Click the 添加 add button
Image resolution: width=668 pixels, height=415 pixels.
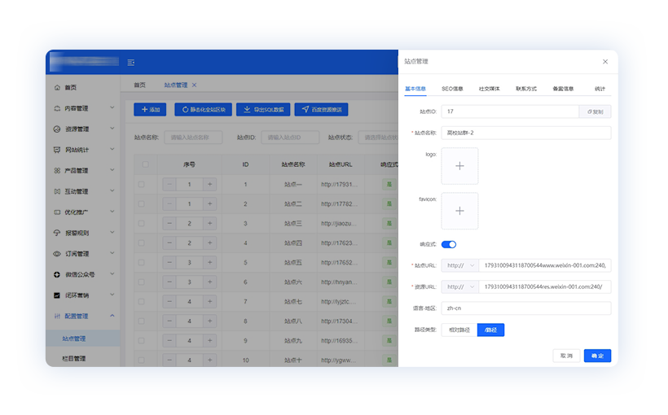click(150, 110)
